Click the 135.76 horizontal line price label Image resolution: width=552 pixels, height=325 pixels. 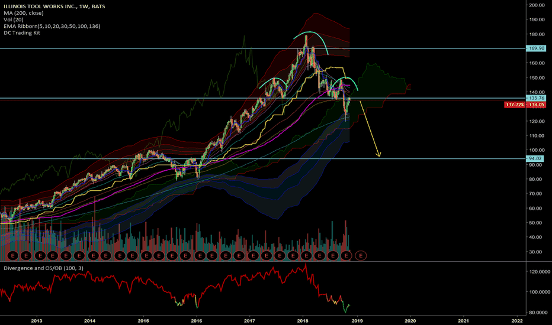coord(536,98)
